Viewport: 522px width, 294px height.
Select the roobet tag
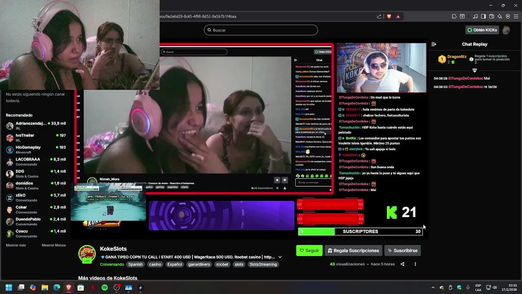point(222,264)
